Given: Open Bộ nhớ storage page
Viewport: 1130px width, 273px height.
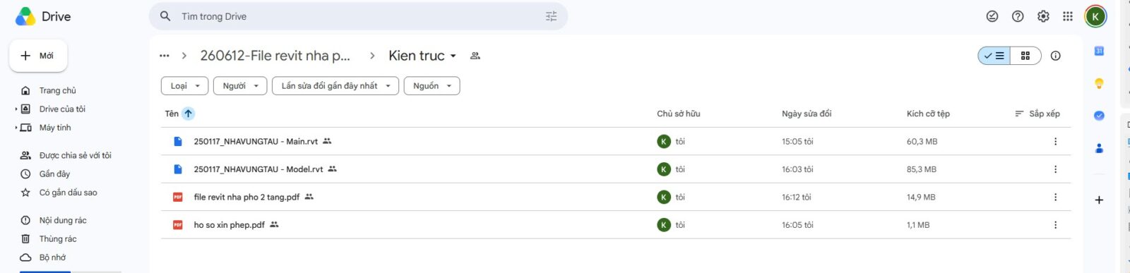Looking at the screenshot, I should [x=52, y=257].
